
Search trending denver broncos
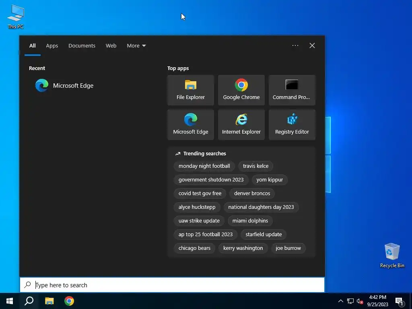pos(252,194)
